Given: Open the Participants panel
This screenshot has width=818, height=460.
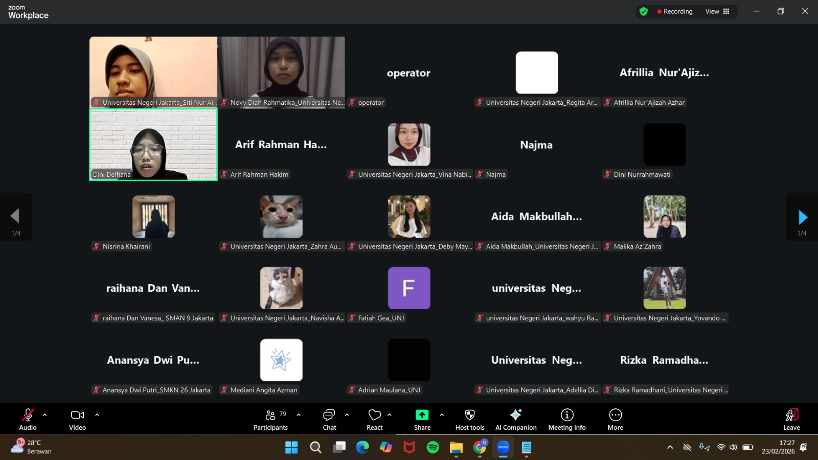Looking at the screenshot, I should tap(270, 419).
